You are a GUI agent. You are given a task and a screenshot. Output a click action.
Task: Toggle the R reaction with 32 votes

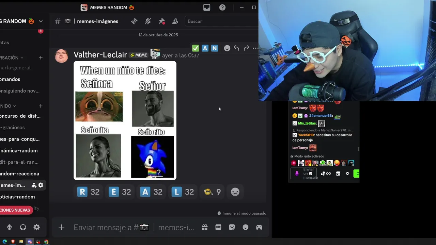[89, 192]
